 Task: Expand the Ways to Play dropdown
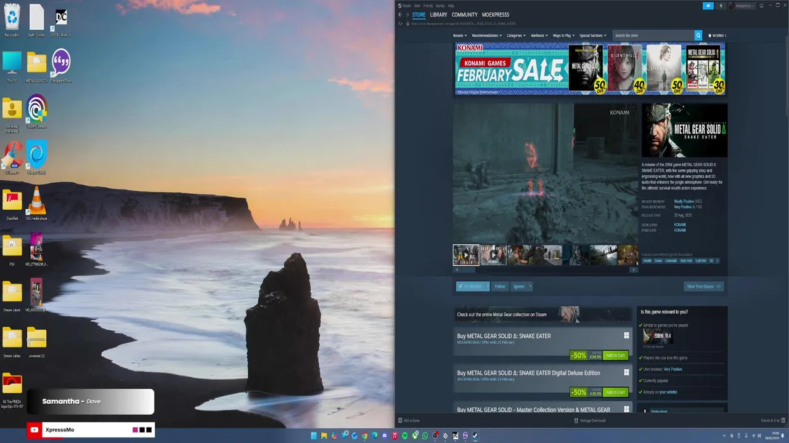point(563,36)
